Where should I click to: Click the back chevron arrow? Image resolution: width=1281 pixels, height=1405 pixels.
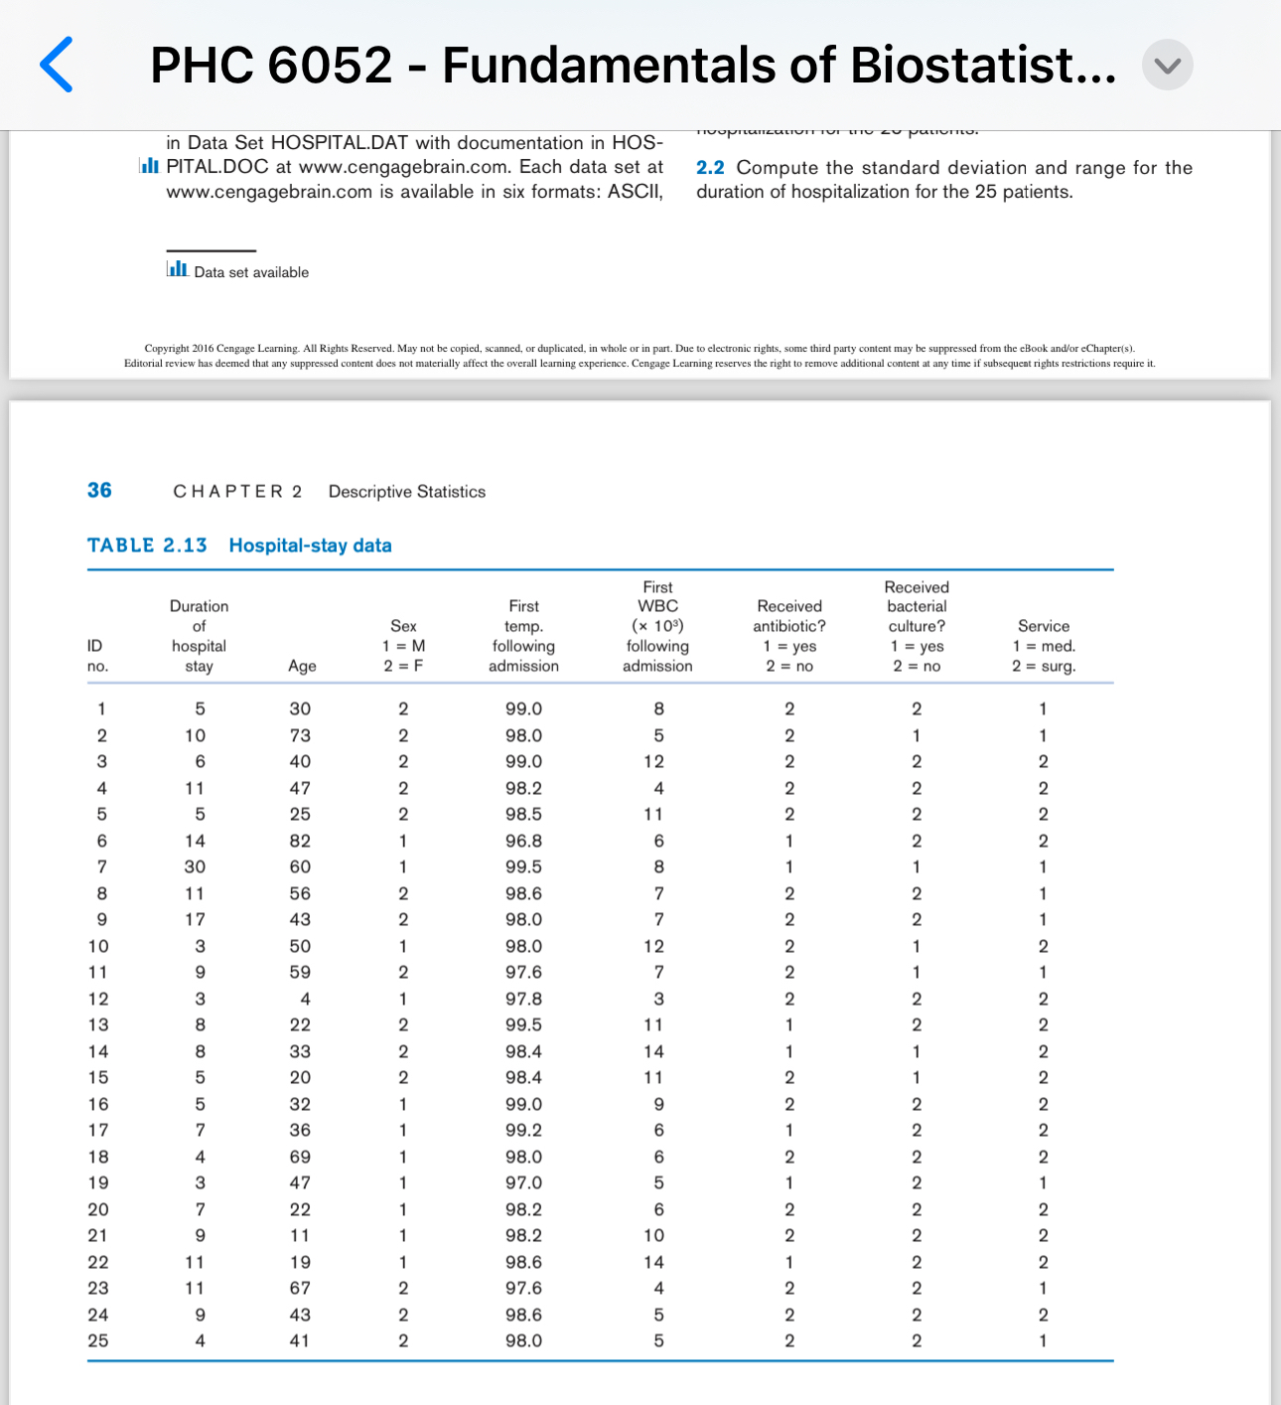pos(55,64)
